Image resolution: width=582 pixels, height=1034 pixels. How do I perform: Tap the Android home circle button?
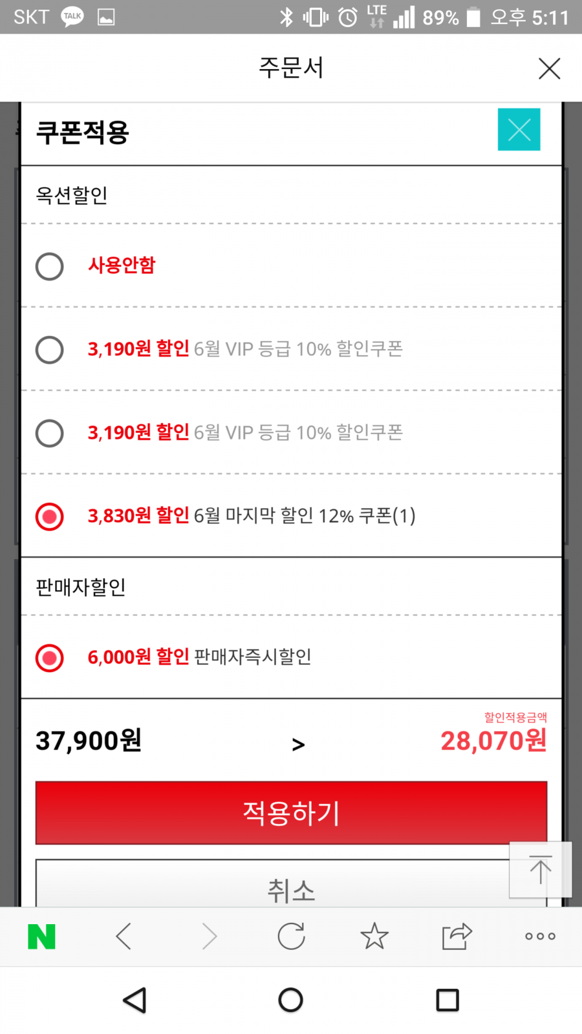tap(291, 1000)
